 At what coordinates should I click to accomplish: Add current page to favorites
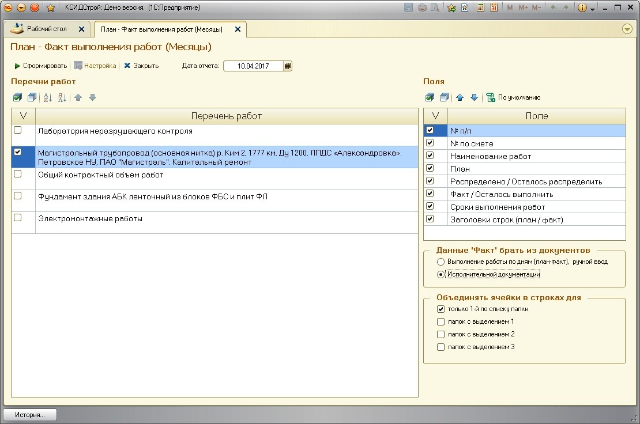click(451, 7)
